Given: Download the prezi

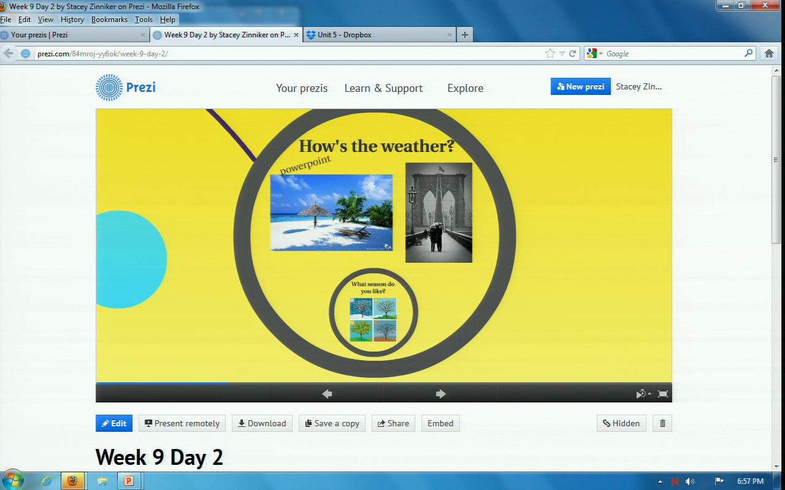Looking at the screenshot, I should pos(262,423).
